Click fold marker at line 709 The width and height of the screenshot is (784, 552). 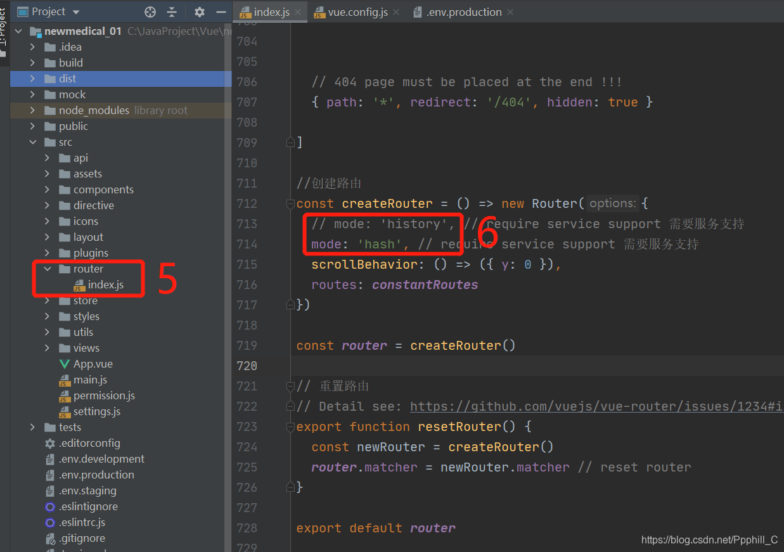290,142
